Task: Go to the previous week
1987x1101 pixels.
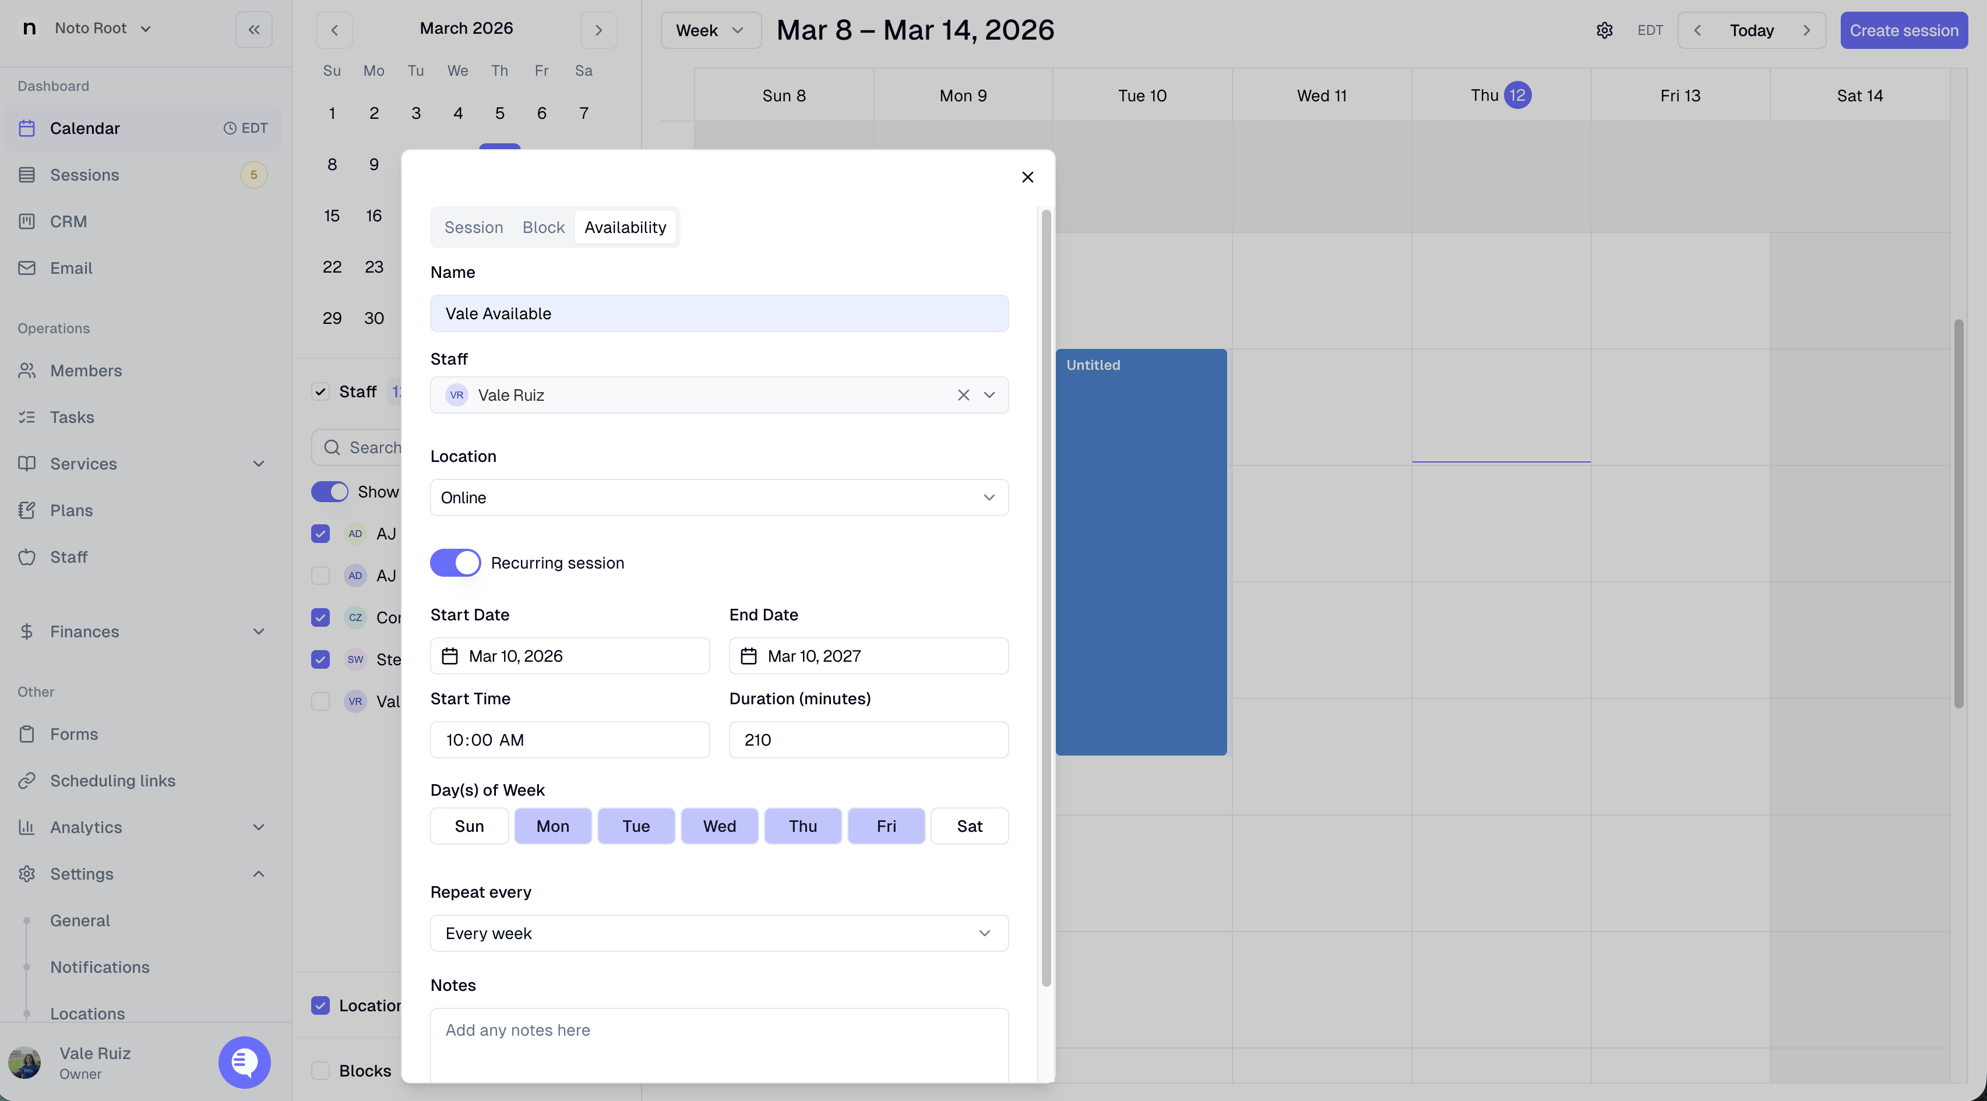Action: [x=1697, y=30]
